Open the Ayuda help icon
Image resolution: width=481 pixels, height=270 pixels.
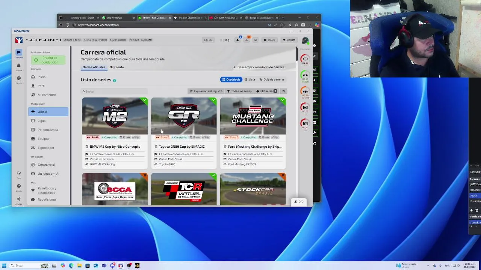(x=18, y=186)
